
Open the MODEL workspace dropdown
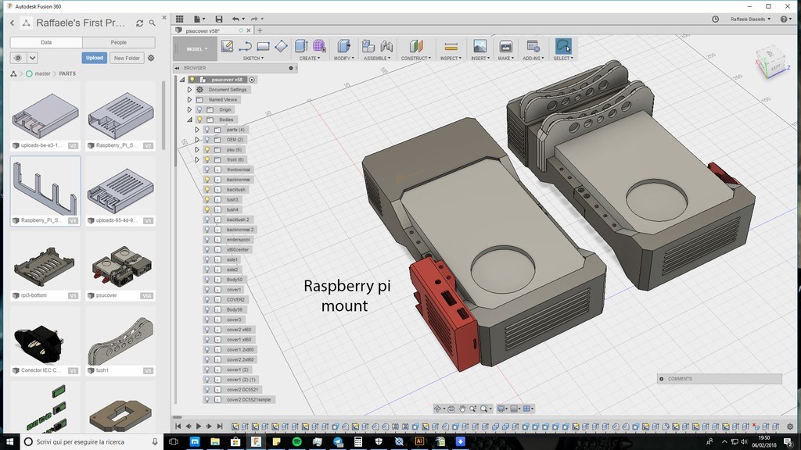point(196,49)
